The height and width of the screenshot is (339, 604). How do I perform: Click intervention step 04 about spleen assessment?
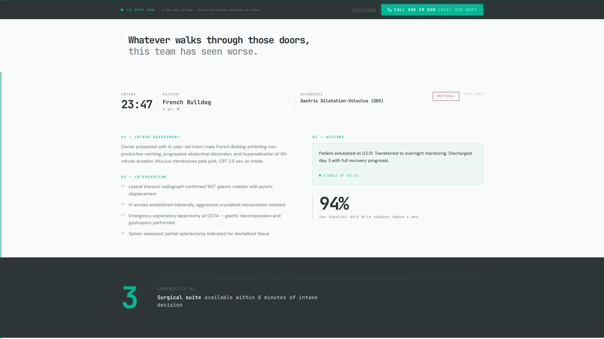195,234
